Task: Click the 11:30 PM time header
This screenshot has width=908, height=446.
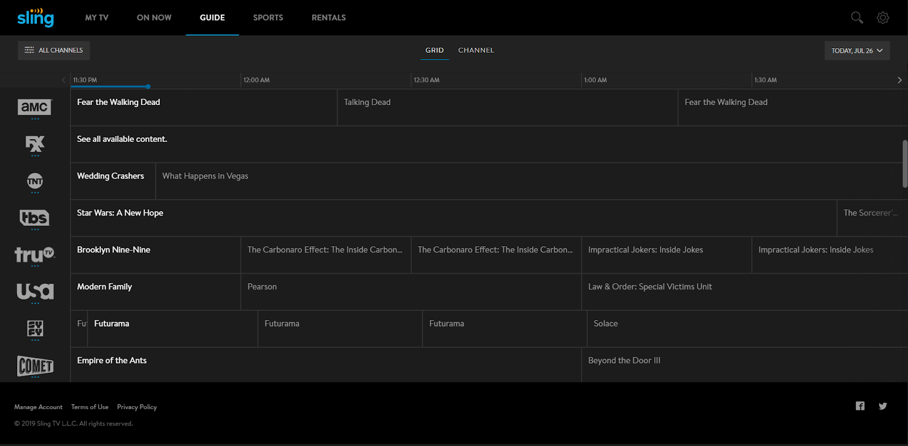Action: pos(85,80)
